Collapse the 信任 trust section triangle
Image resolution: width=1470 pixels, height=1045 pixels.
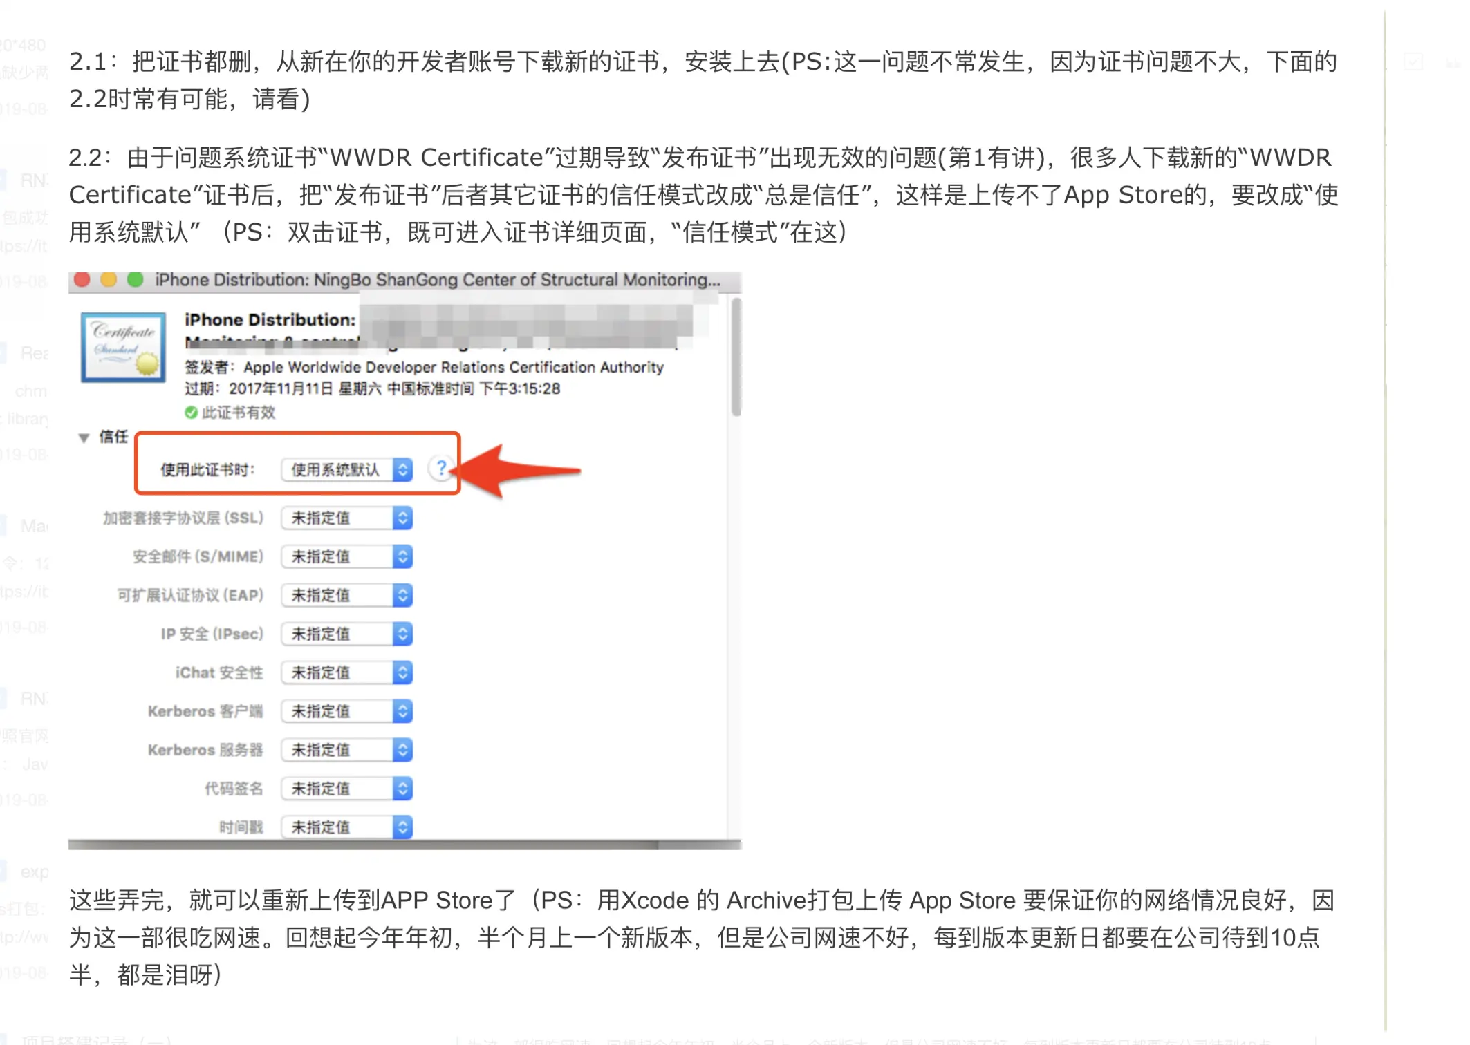84,437
